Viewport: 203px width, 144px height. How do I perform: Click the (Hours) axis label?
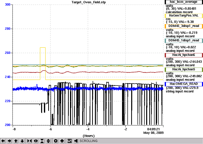[x=89, y=136]
